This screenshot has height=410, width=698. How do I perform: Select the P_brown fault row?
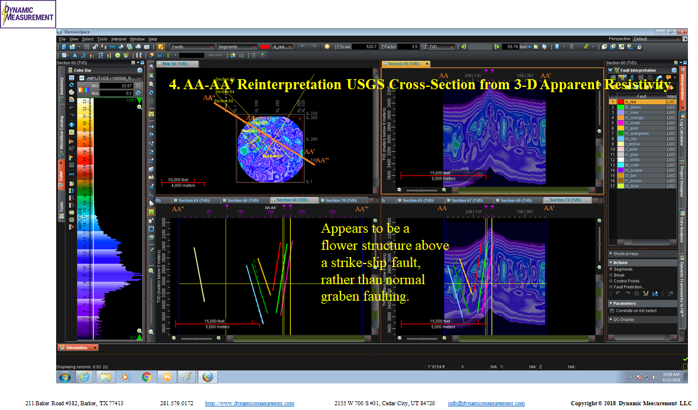pos(643,181)
